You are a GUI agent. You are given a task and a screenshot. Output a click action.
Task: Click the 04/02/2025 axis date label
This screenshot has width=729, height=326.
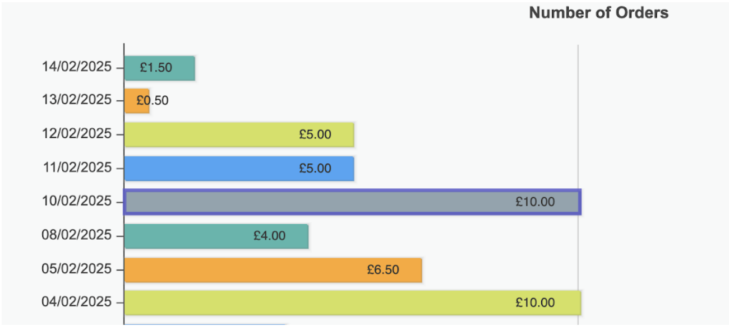click(x=77, y=302)
